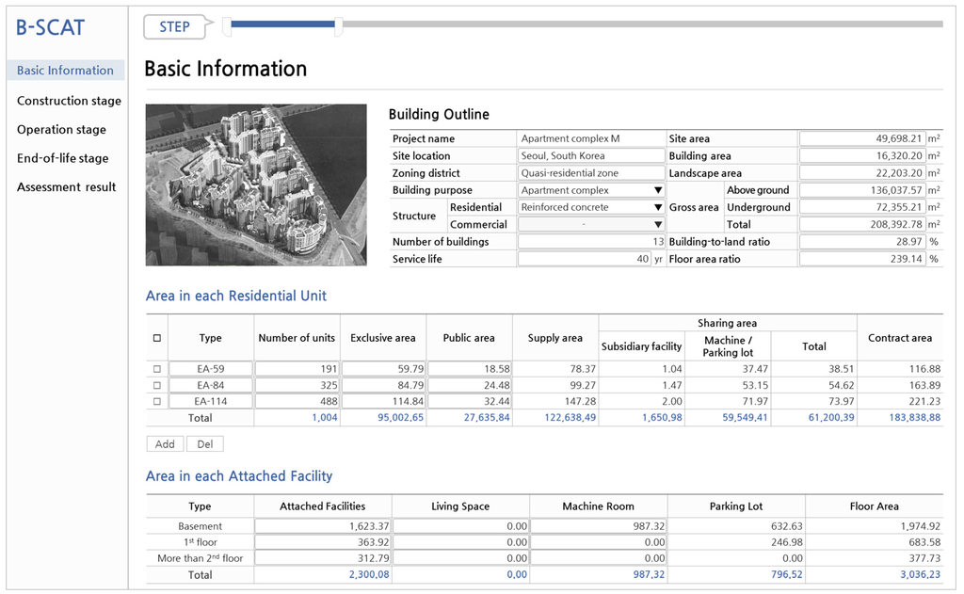Image resolution: width=964 pixels, height=594 pixels.
Task: Open the Construction stage page
Action: click(69, 101)
